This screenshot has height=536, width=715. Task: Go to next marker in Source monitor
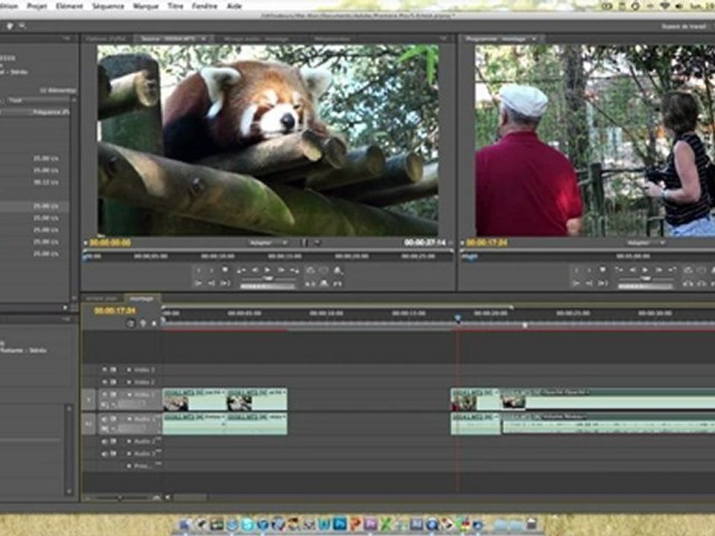click(295, 270)
